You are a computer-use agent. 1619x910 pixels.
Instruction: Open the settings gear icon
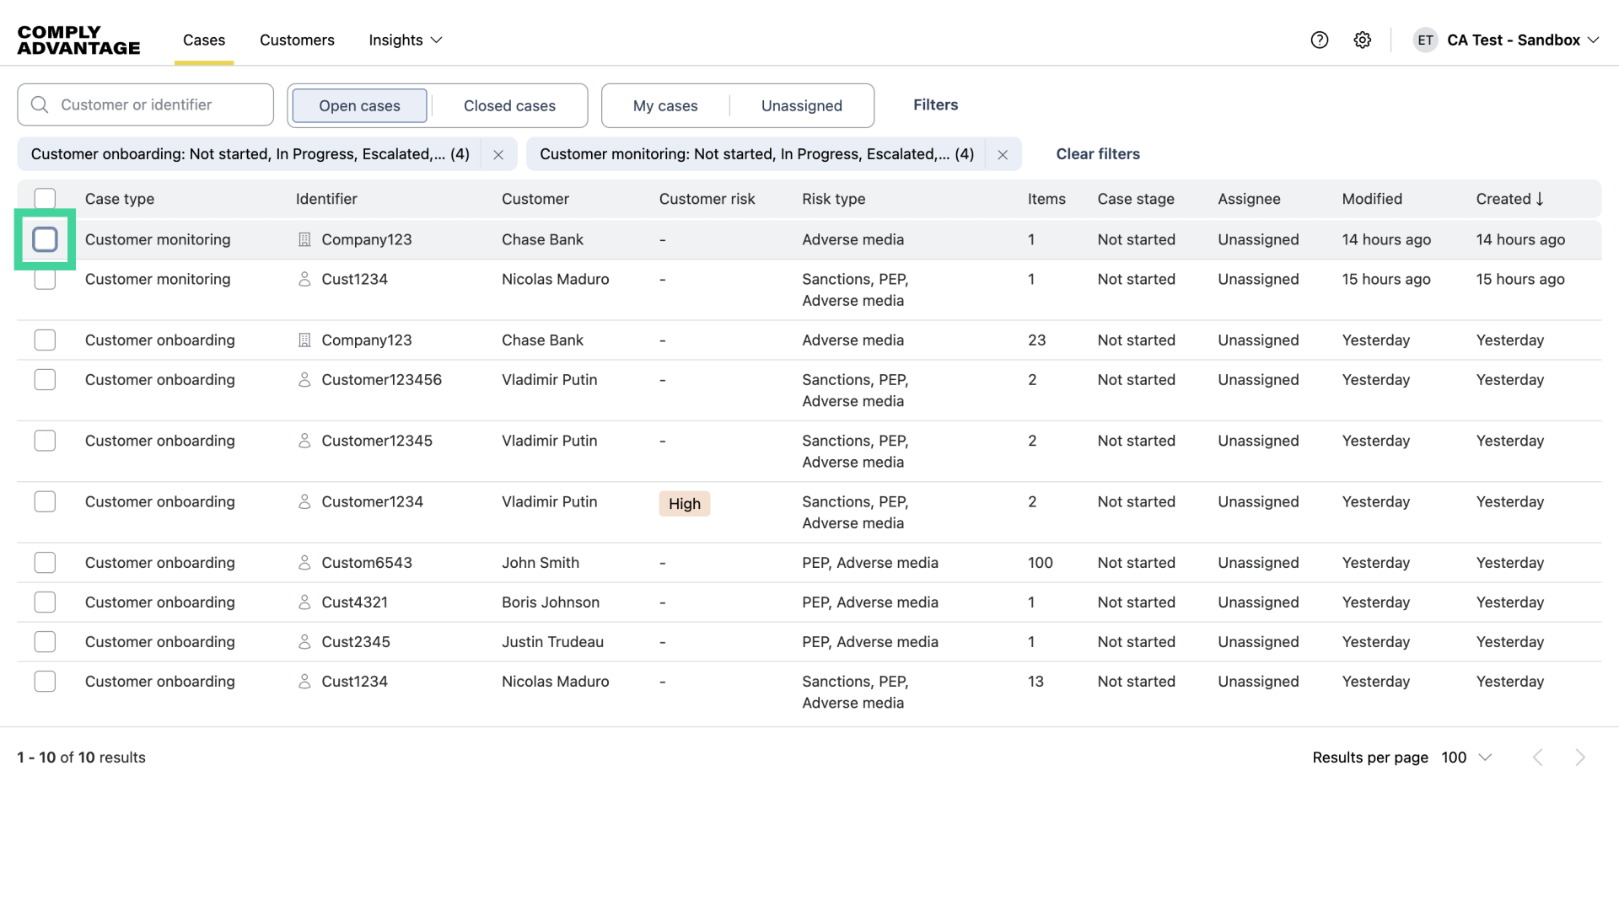[1363, 40]
